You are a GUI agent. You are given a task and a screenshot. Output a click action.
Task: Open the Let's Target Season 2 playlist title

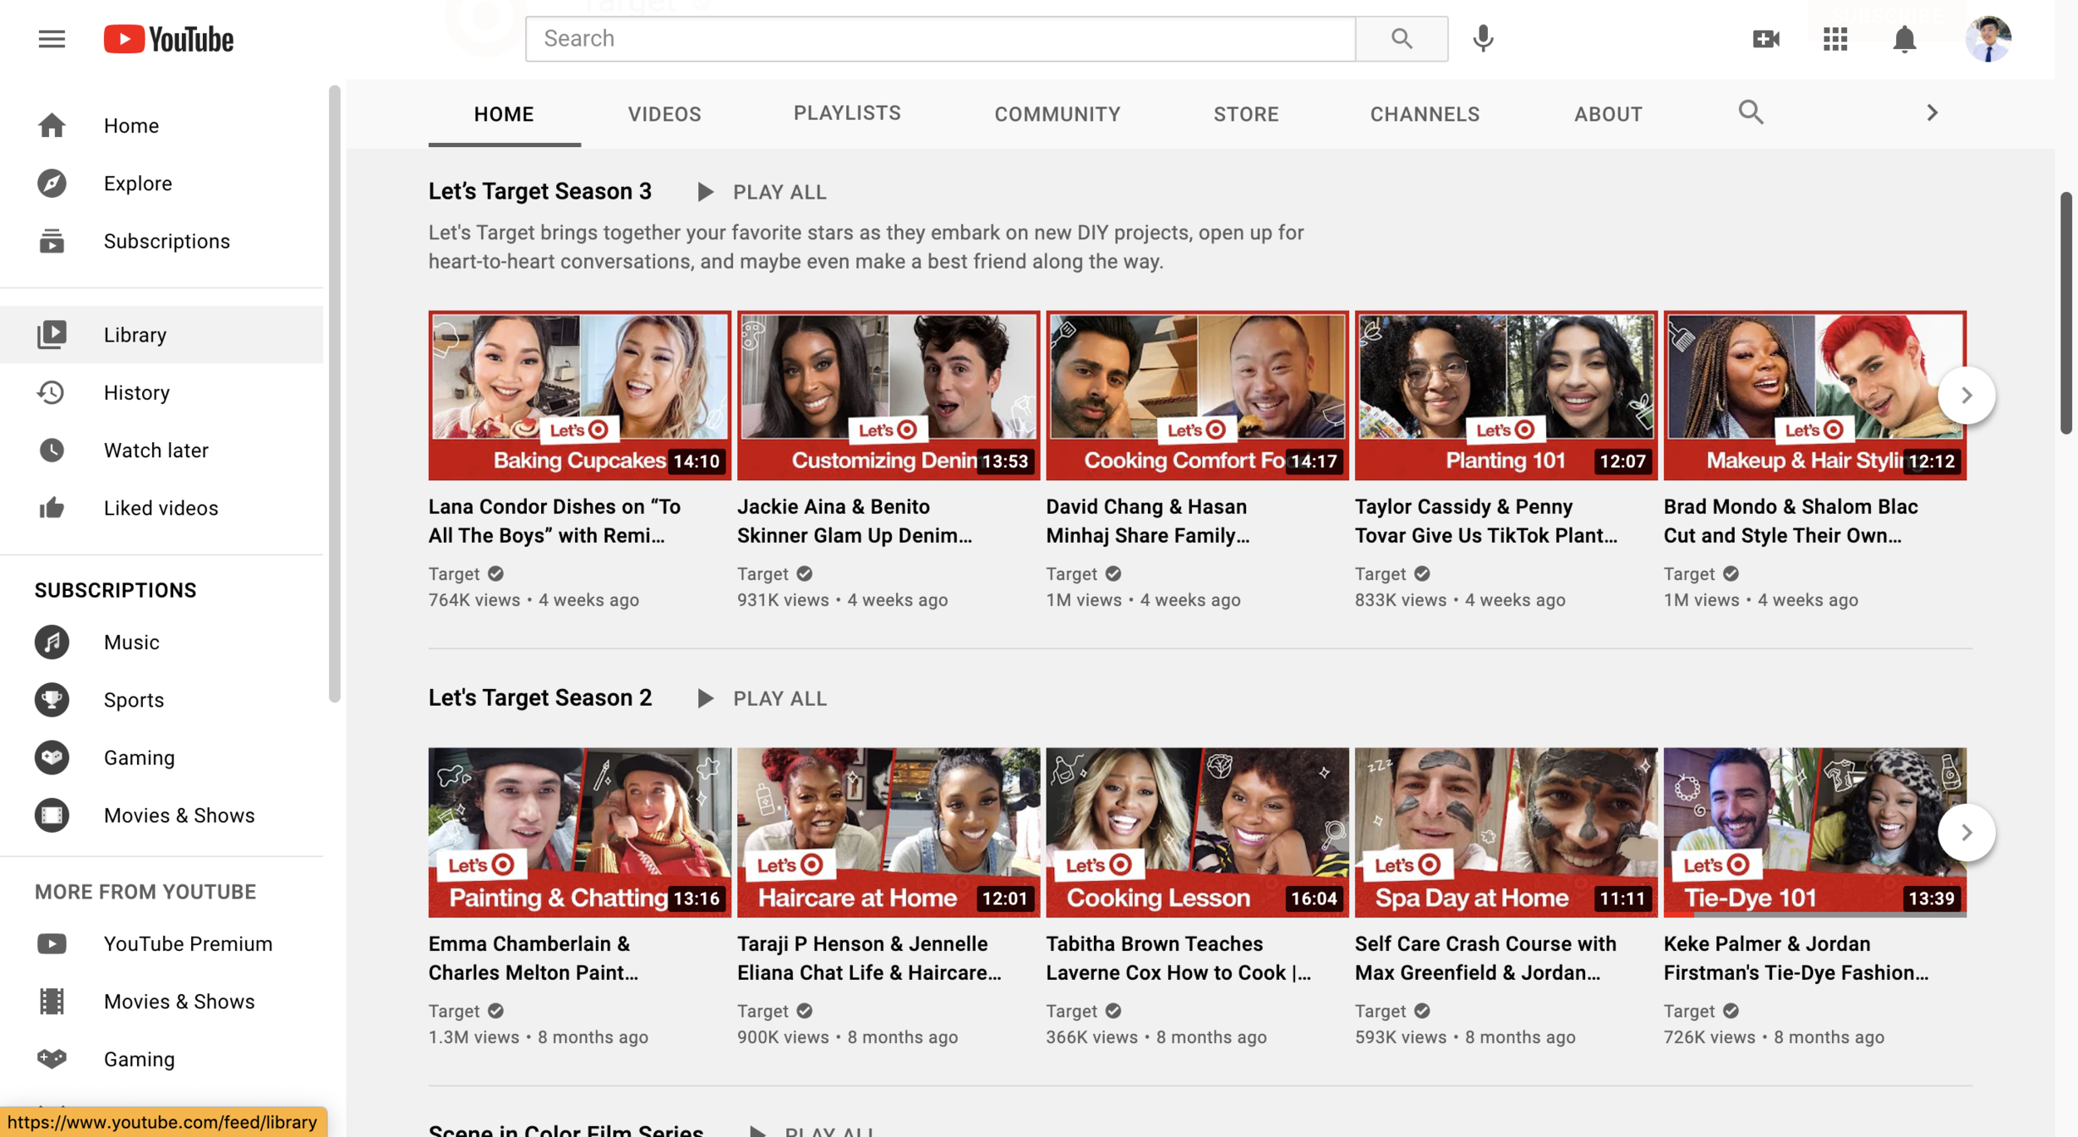coord(540,697)
